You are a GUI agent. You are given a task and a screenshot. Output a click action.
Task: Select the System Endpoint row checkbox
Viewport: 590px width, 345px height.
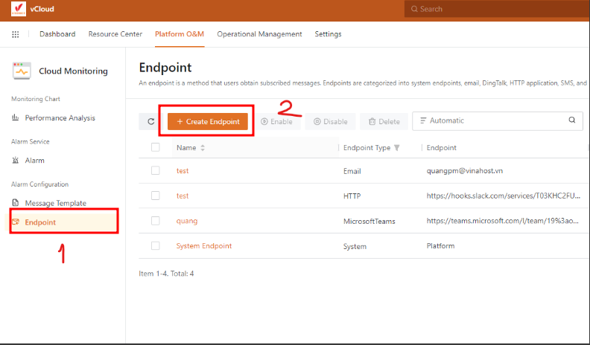click(x=156, y=245)
